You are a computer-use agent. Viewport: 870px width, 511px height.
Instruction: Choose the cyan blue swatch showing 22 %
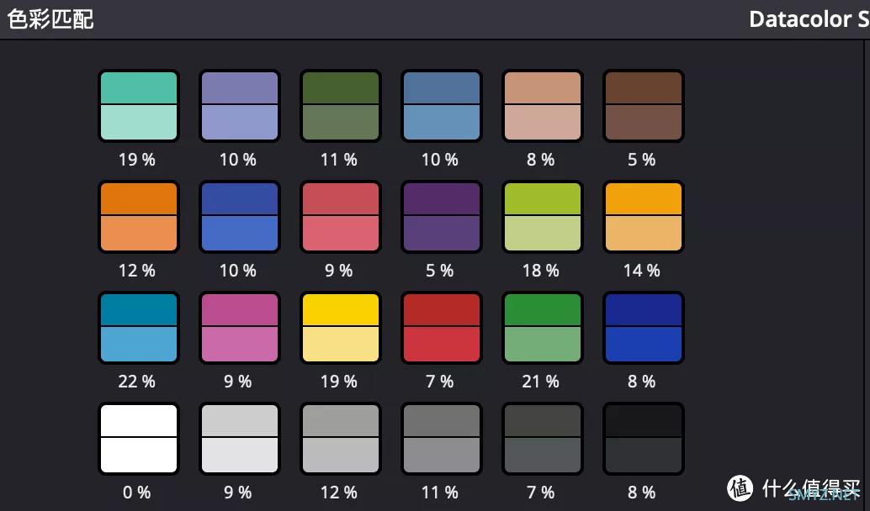139,327
